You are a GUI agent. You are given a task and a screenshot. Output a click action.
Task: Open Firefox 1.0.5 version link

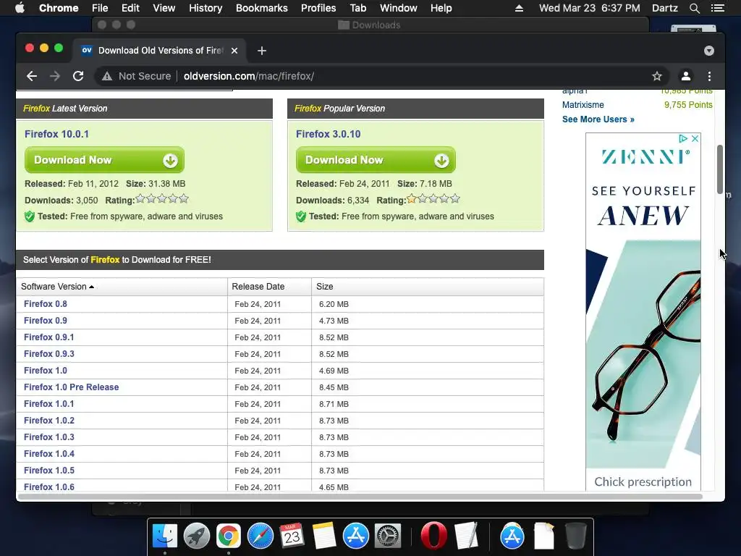[x=48, y=471]
